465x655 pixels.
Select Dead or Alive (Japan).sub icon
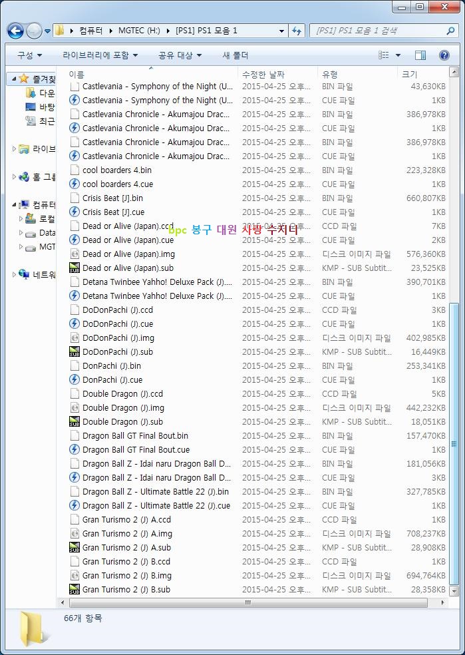coord(75,268)
